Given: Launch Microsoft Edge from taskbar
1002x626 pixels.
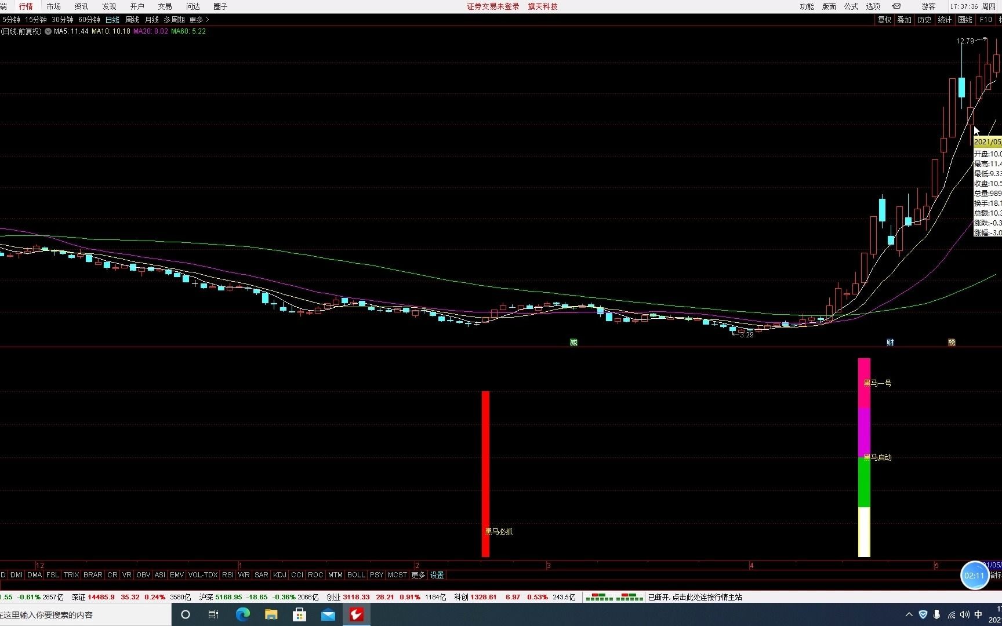Looking at the screenshot, I should coord(242,614).
